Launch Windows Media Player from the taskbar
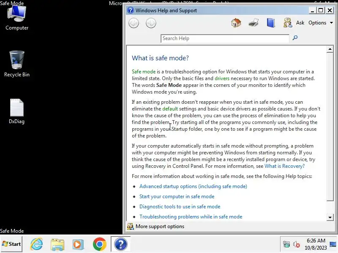The height and width of the screenshot is (253, 338). [78, 245]
